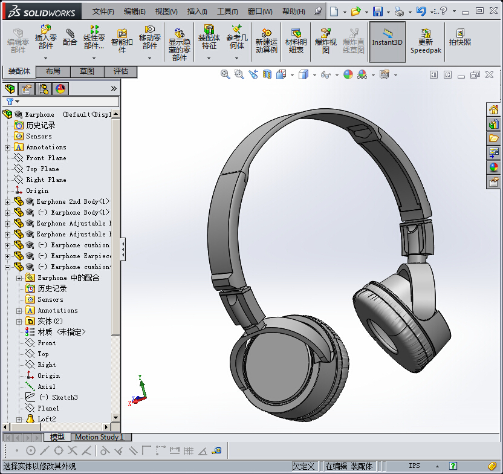Toggle the feature tree filter funnel

click(10, 102)
